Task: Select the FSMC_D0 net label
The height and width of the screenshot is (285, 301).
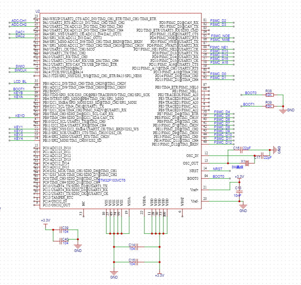Action: coord(218,74)
